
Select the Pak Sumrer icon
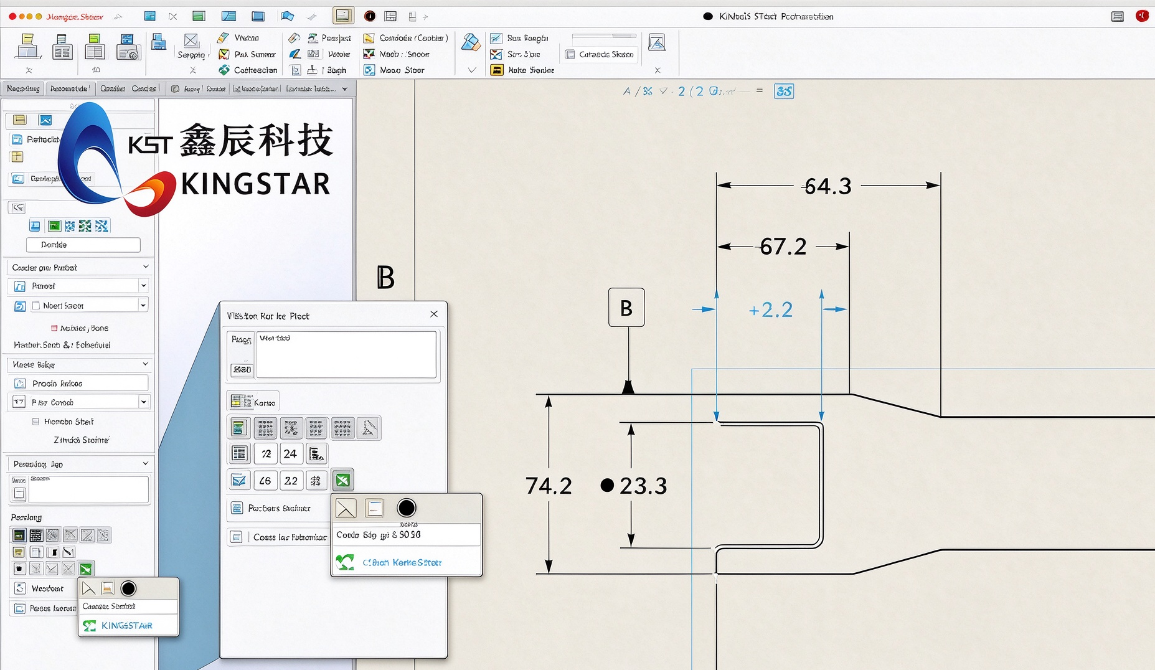pos(224,54)
